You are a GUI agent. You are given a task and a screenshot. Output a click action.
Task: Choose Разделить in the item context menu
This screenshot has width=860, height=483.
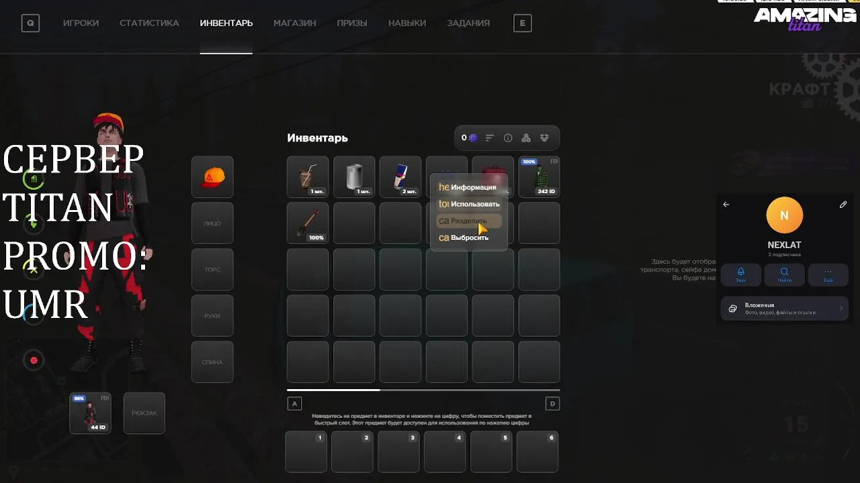tap(468, 221)
